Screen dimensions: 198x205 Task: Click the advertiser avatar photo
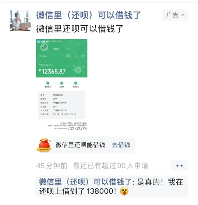pos(20,20)
